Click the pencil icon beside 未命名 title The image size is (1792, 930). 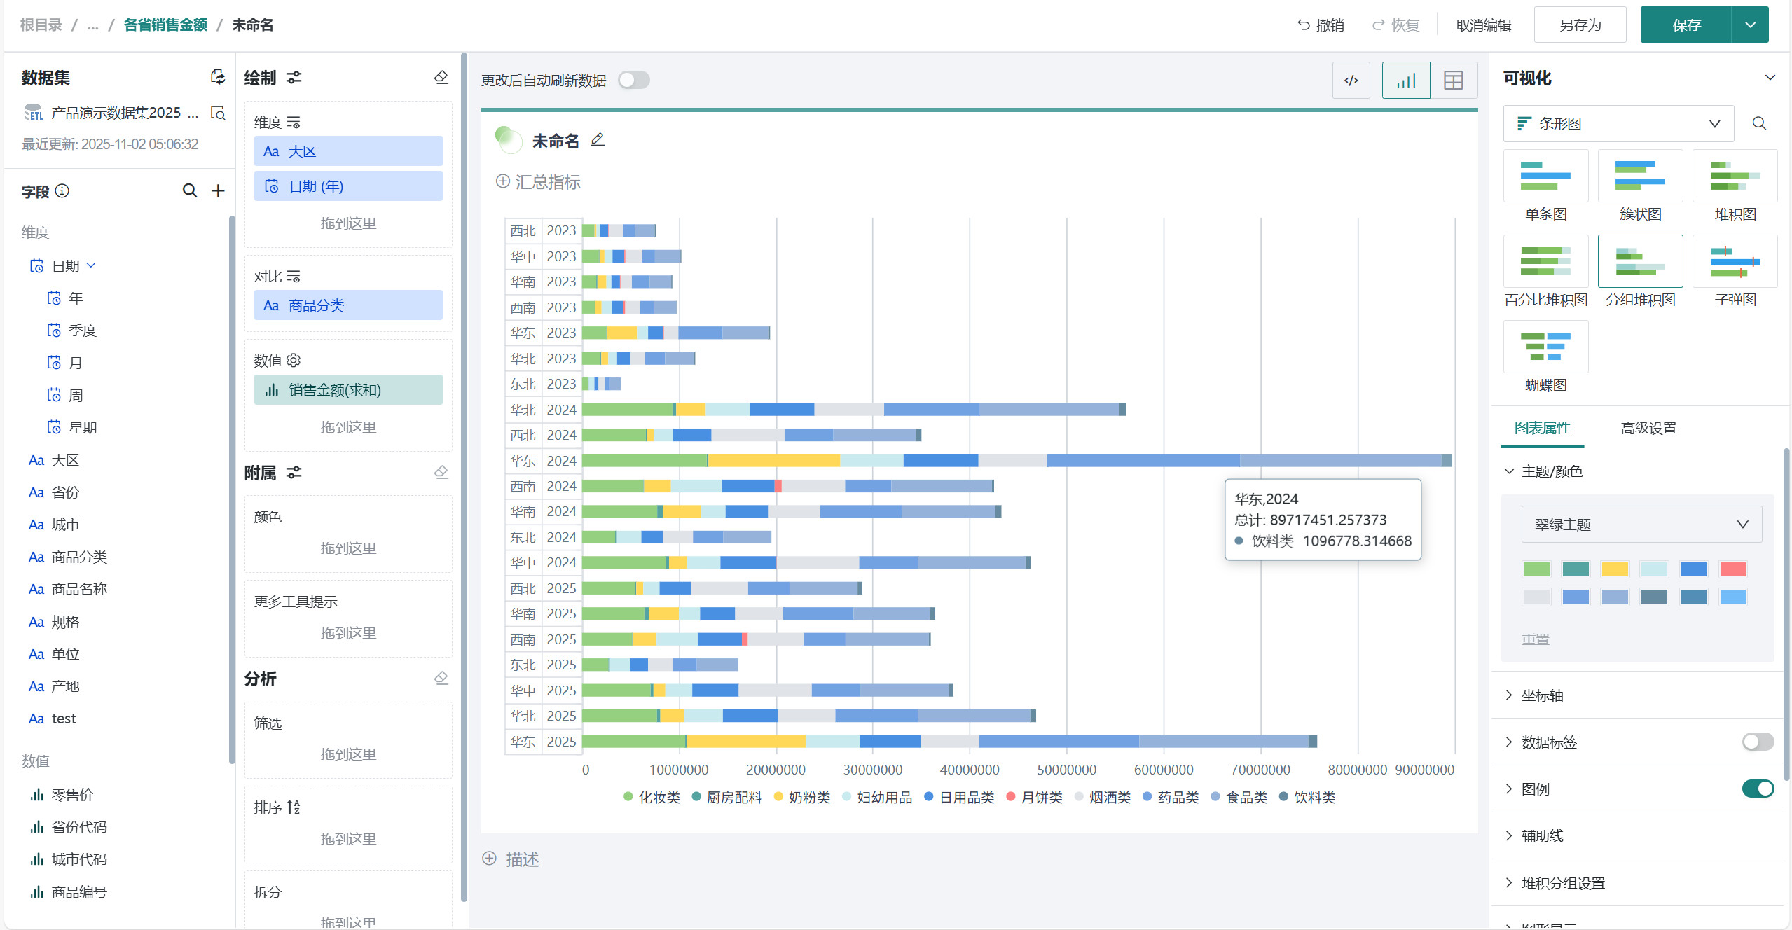click(598, 140)
